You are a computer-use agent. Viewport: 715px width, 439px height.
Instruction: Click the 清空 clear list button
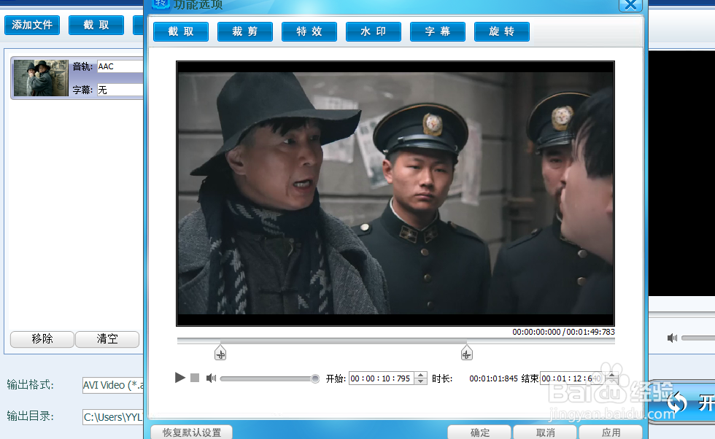click(107, 339)
